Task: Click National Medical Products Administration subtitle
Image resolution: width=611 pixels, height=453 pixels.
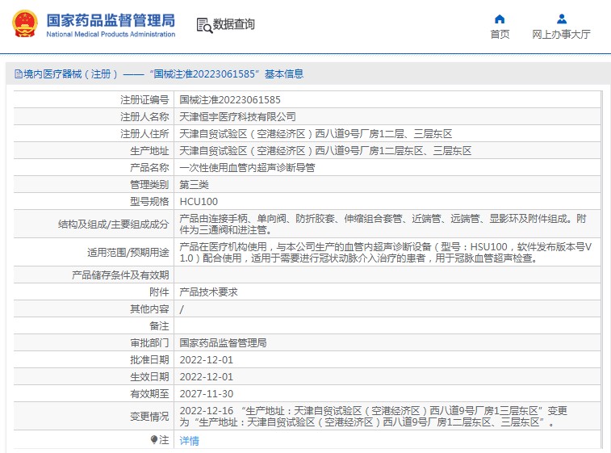Action: [111, 34]
